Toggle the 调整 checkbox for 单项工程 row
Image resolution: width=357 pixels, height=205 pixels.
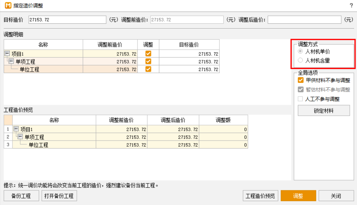coord(148,61)
